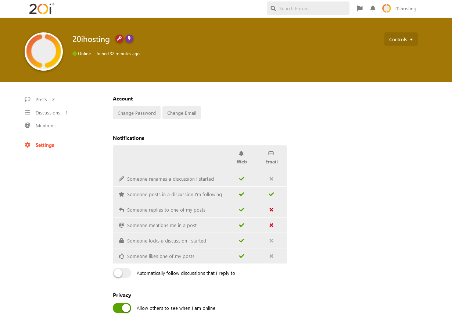Open the Controls dropdown
Screen dimensions: 452x329
coord(401,39)
